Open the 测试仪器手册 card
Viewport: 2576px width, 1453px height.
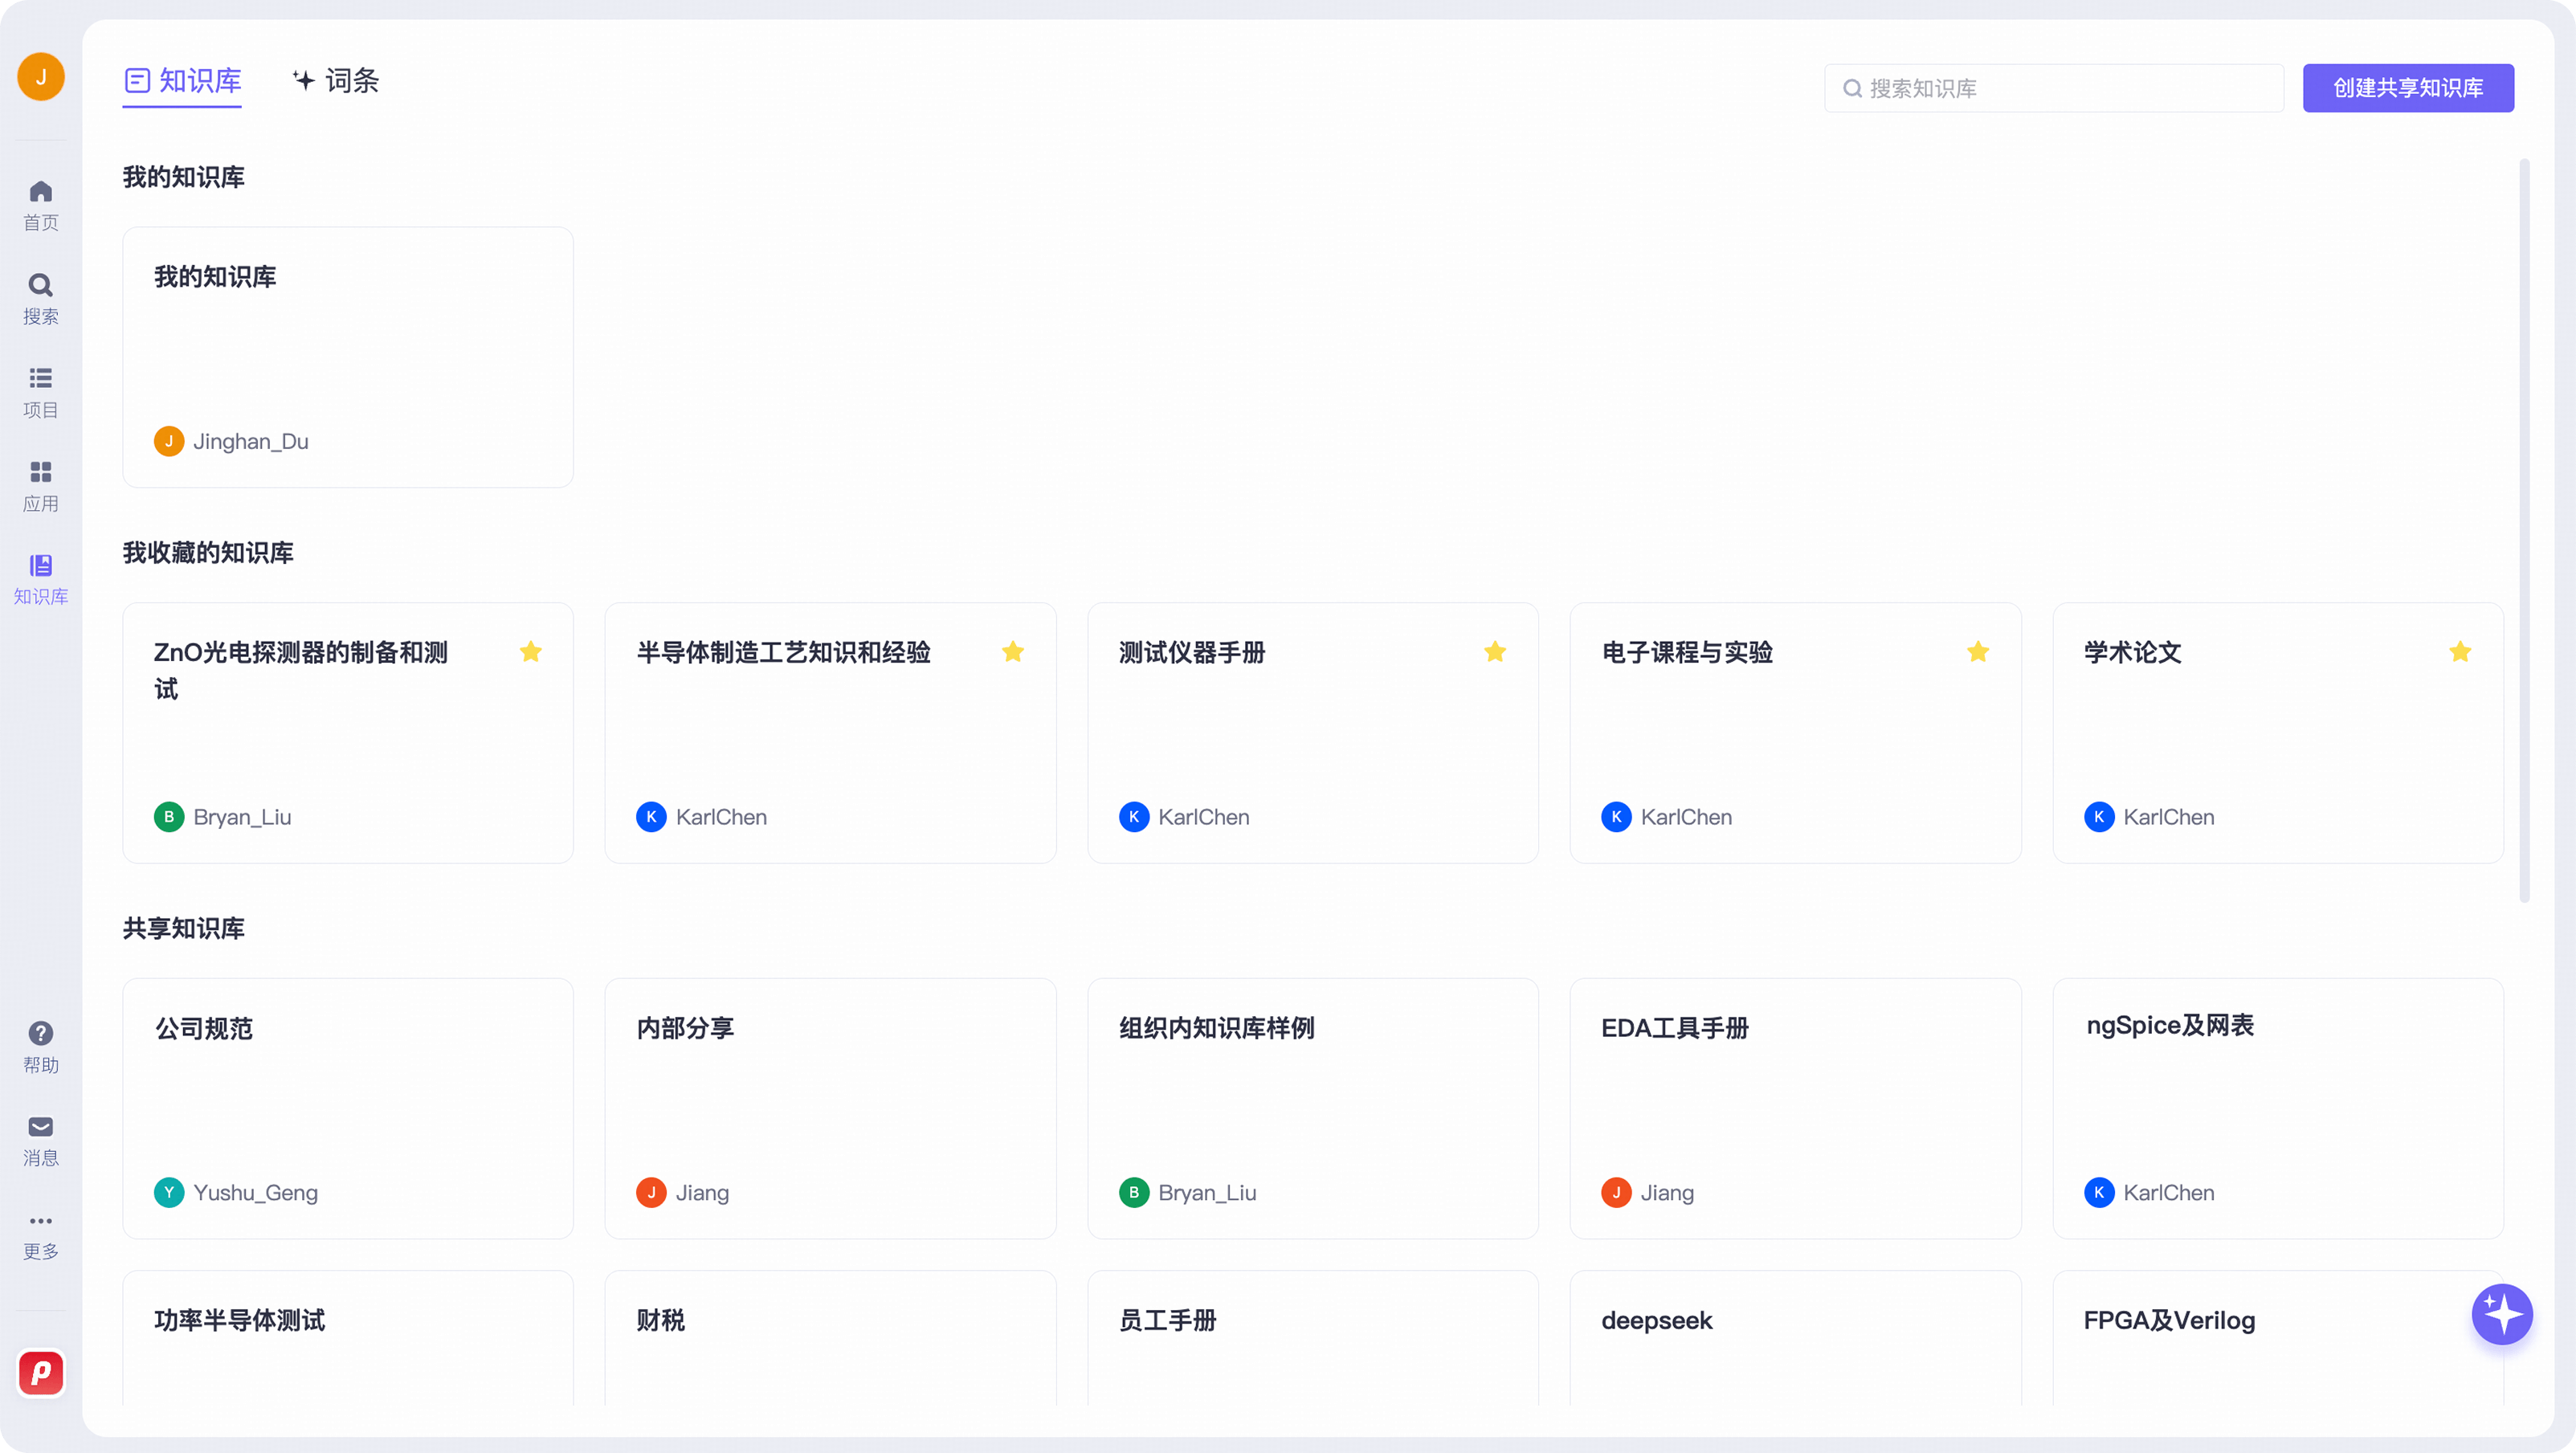tap(1313, 733)
